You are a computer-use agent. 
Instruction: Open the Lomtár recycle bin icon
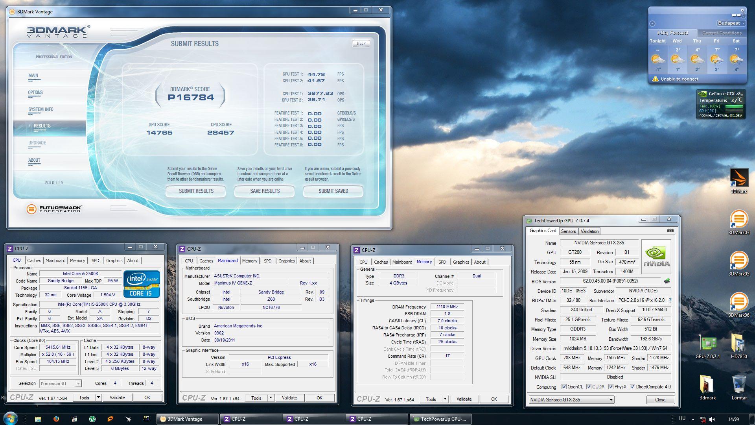[x=738, y=385]
